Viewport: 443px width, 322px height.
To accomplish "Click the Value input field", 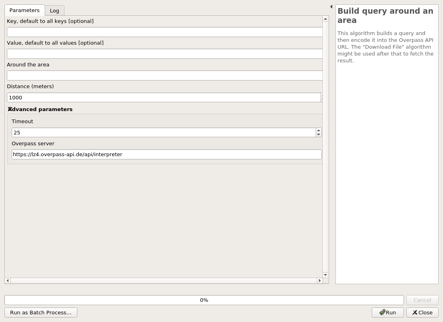I will 164,54.
